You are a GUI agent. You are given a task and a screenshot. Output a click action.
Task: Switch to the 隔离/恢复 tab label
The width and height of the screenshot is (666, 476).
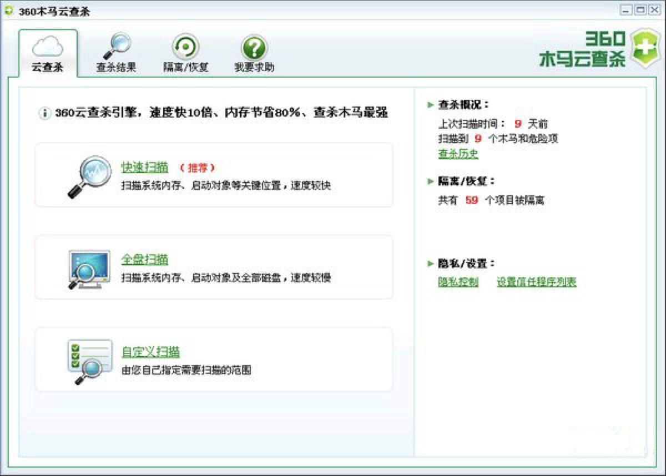point(186,68)
